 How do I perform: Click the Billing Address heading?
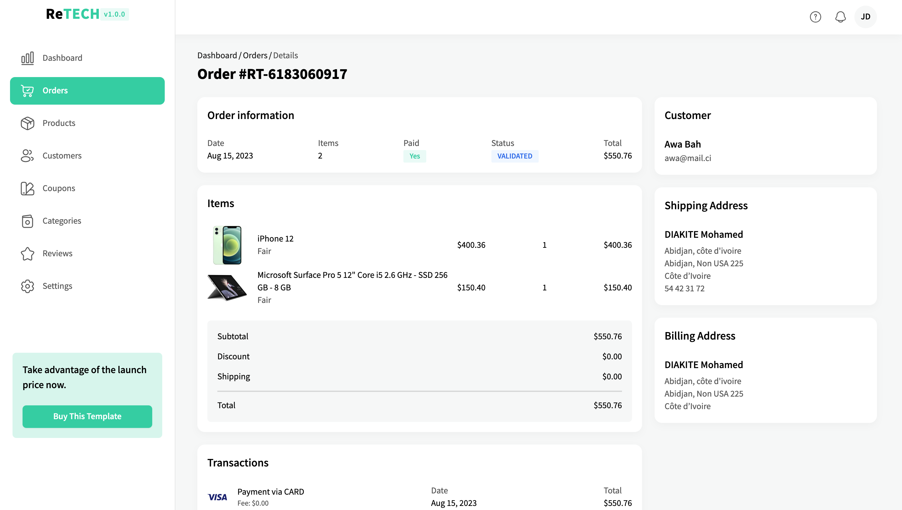click(700, 336)
